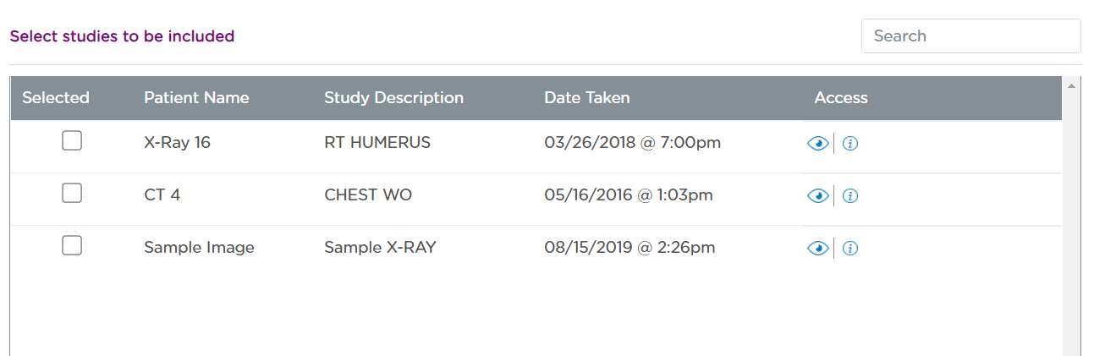View the CT 4 study via eye icon
The height and width of the screenshot is (356, 1094).
click(x=817, y=196)
